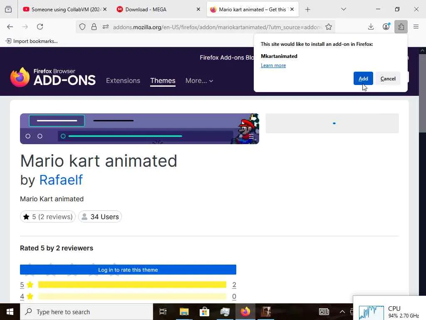Click Log in to rate this theme
426x320 pixels.
(128, 270)
